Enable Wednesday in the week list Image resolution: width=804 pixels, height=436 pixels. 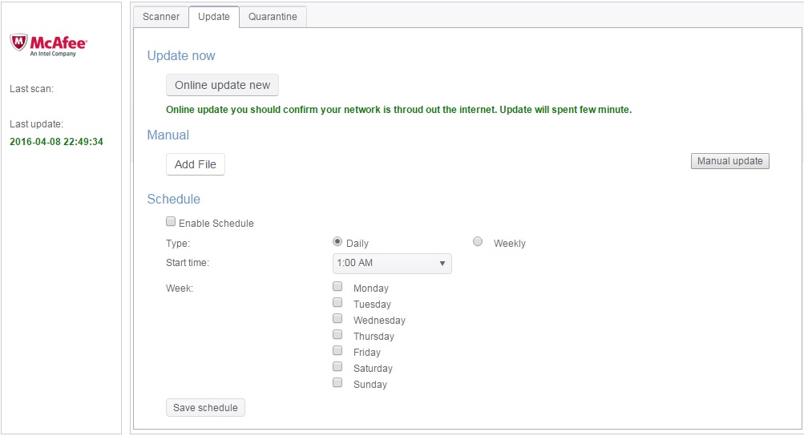tap(337, 318)
